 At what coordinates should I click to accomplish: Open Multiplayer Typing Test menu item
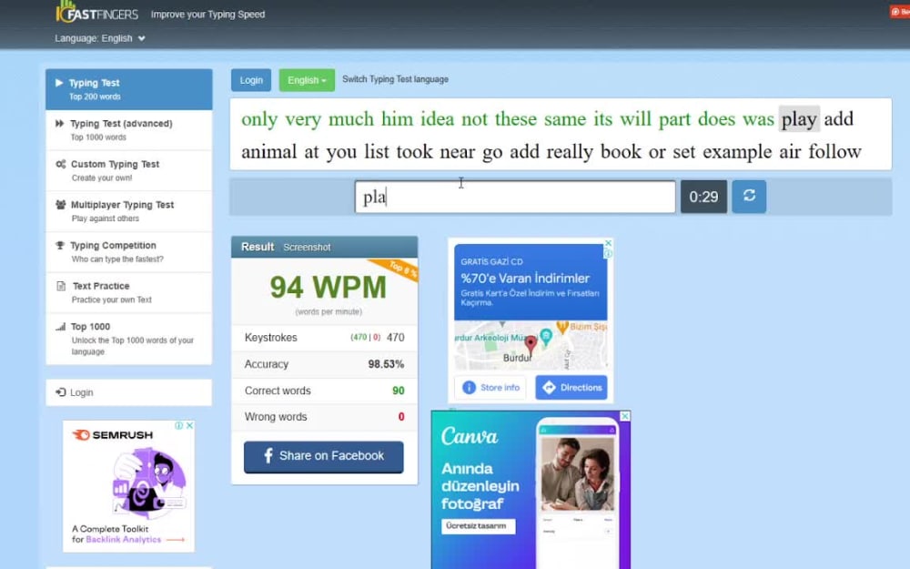[129, 211]
